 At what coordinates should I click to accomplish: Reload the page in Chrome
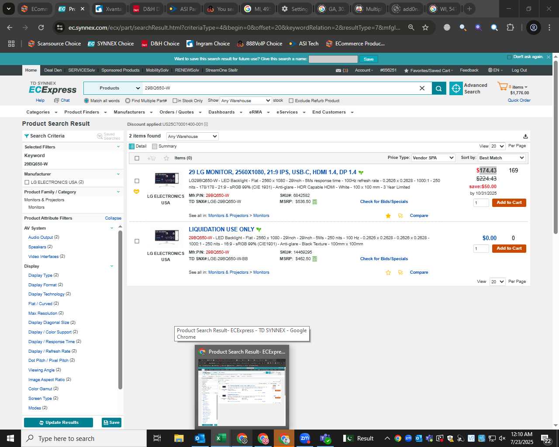pyautogui.click(x=41, y=28)
